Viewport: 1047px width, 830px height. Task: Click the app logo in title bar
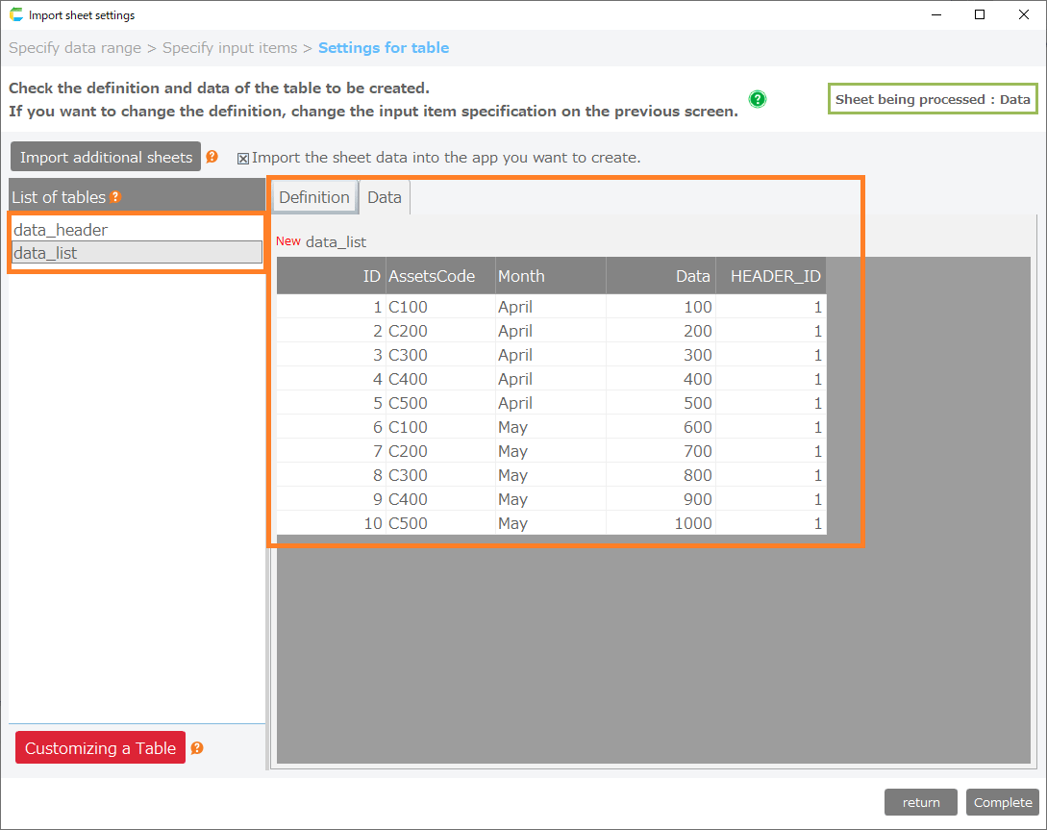[15, 15]
